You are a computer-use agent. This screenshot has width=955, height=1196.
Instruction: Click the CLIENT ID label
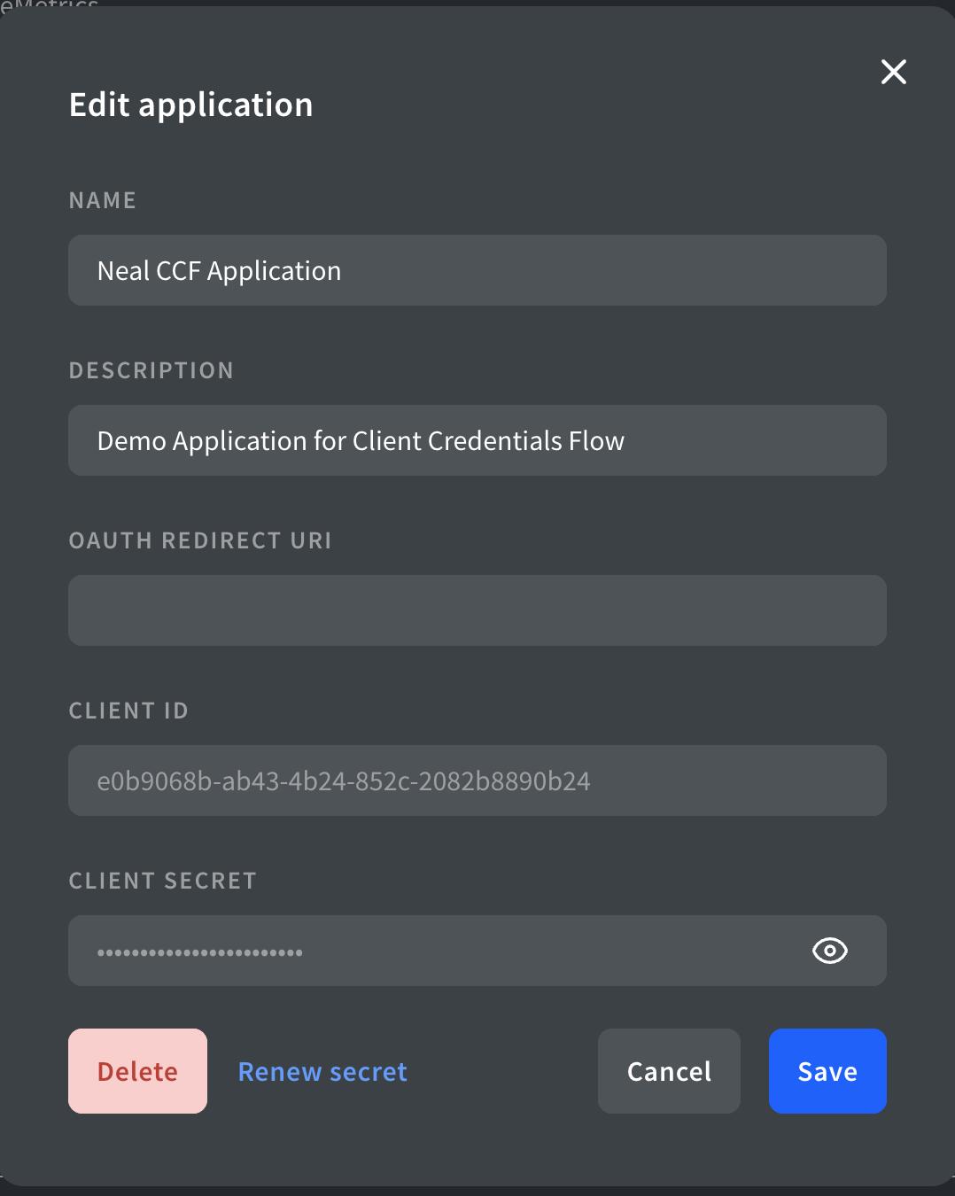(x=128, y=711)
